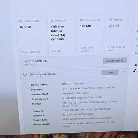Collapse the Device Specifications section chevron
Image resolution: width=138 pixels, height=138 pixels.
click(x=124, y=72)
